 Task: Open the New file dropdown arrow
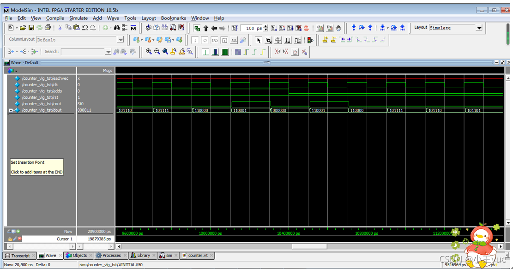point(17,28)
